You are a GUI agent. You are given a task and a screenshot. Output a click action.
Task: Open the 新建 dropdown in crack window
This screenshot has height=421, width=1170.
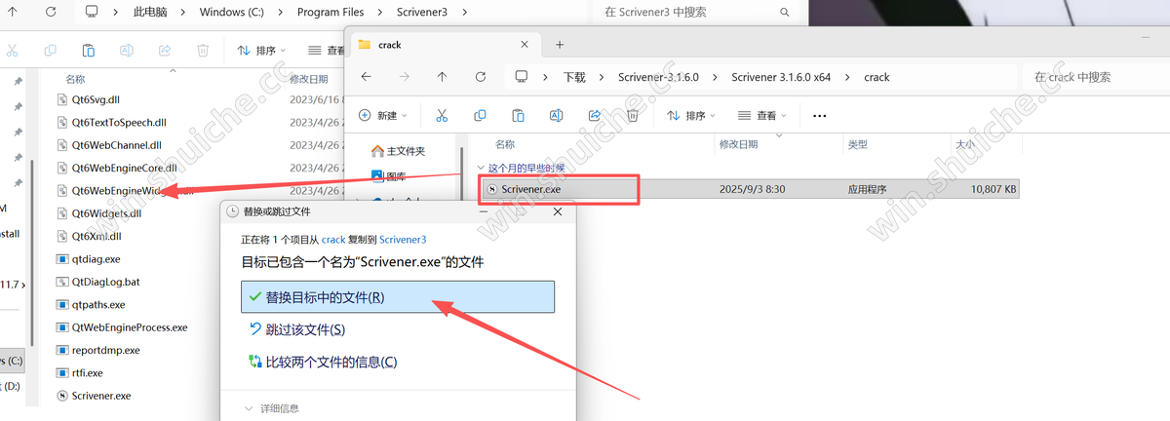click(x=382, y=115)
